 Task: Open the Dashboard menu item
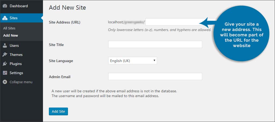coord(19,6)
